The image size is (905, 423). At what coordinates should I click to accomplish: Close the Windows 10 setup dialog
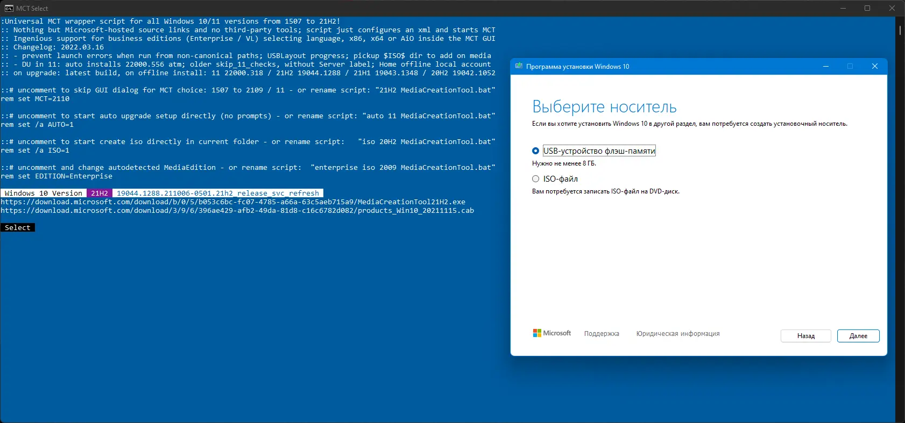click(x=875, y=66)
